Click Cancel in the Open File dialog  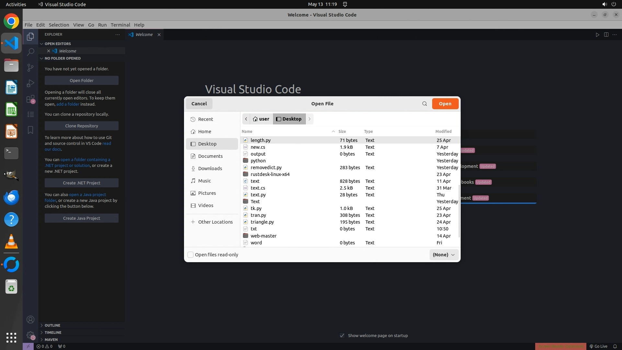199,104
